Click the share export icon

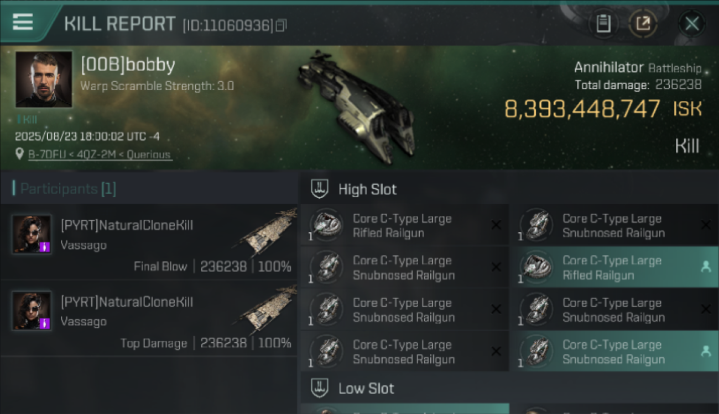pyautogui.click(x=643, y=24)
